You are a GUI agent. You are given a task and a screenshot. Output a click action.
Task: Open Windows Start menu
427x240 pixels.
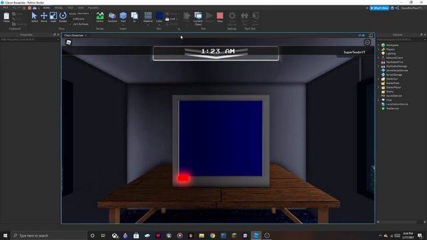5,235
